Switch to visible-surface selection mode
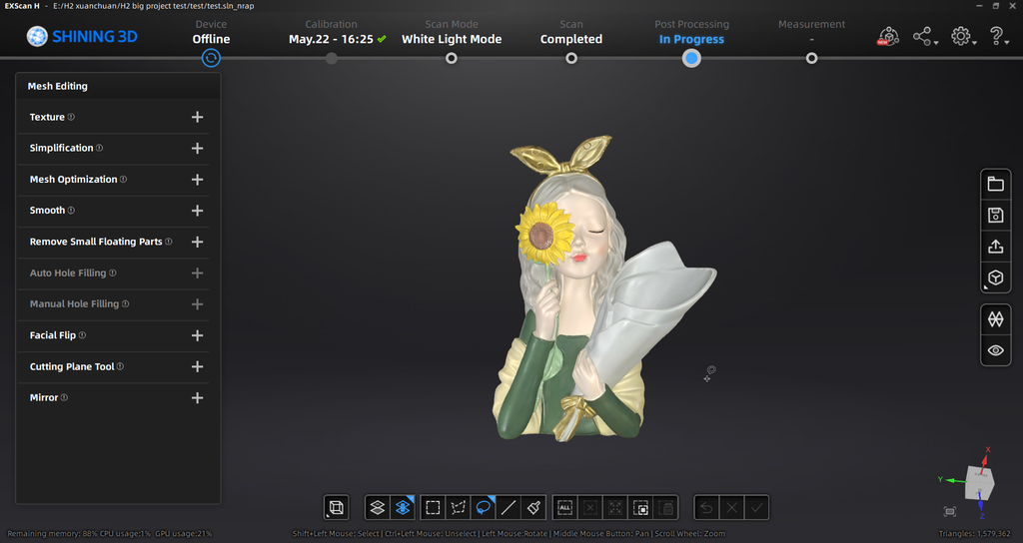1023x543 pixels. click(x=403, y=507)
